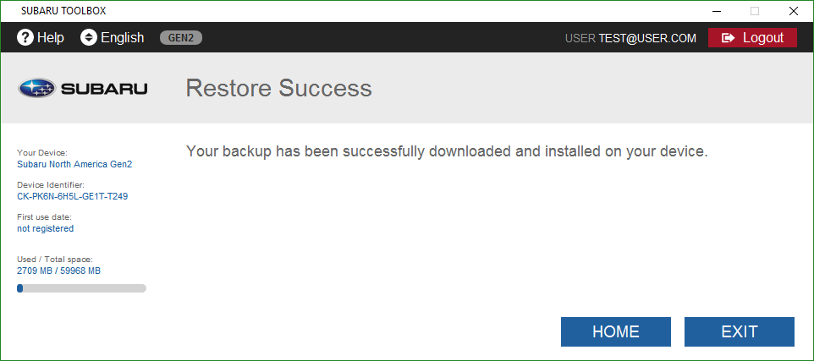814x361 pixels.
Task: Click device identifier CK-PK6N-6H5L-GE1T-T249
Action: coord(73,197)
